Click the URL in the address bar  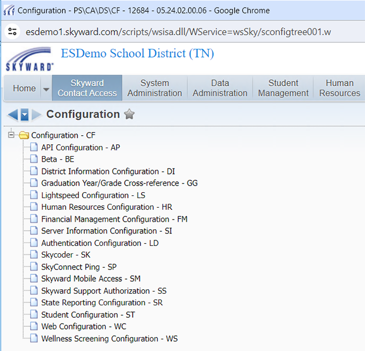click(178, 32)
